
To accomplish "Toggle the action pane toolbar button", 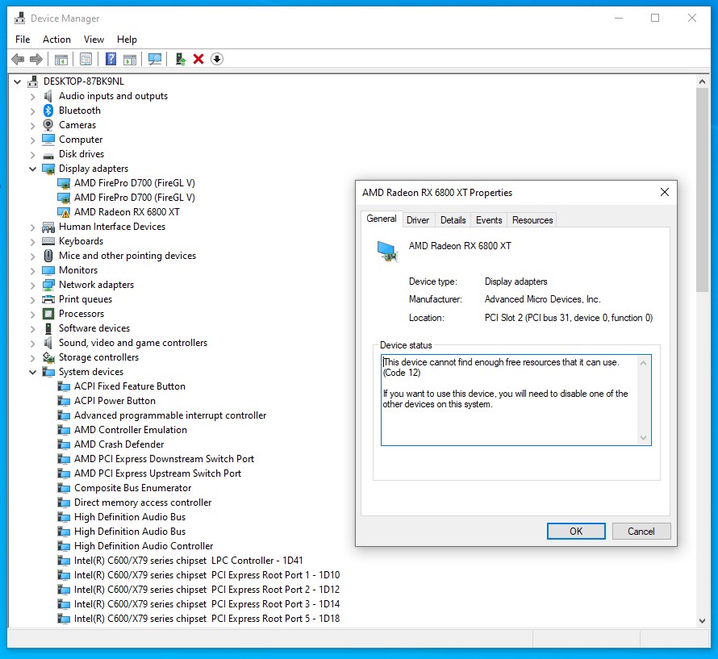I will point(130,59).
